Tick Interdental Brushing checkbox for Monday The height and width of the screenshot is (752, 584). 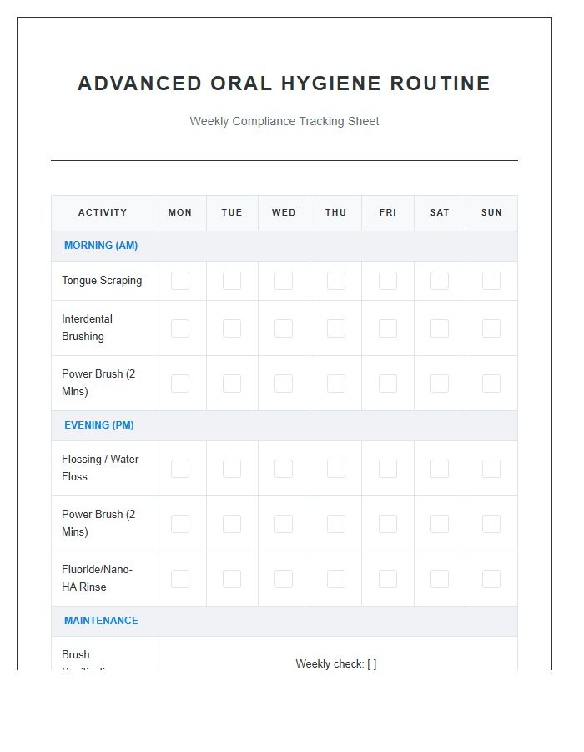pos(180,328)
